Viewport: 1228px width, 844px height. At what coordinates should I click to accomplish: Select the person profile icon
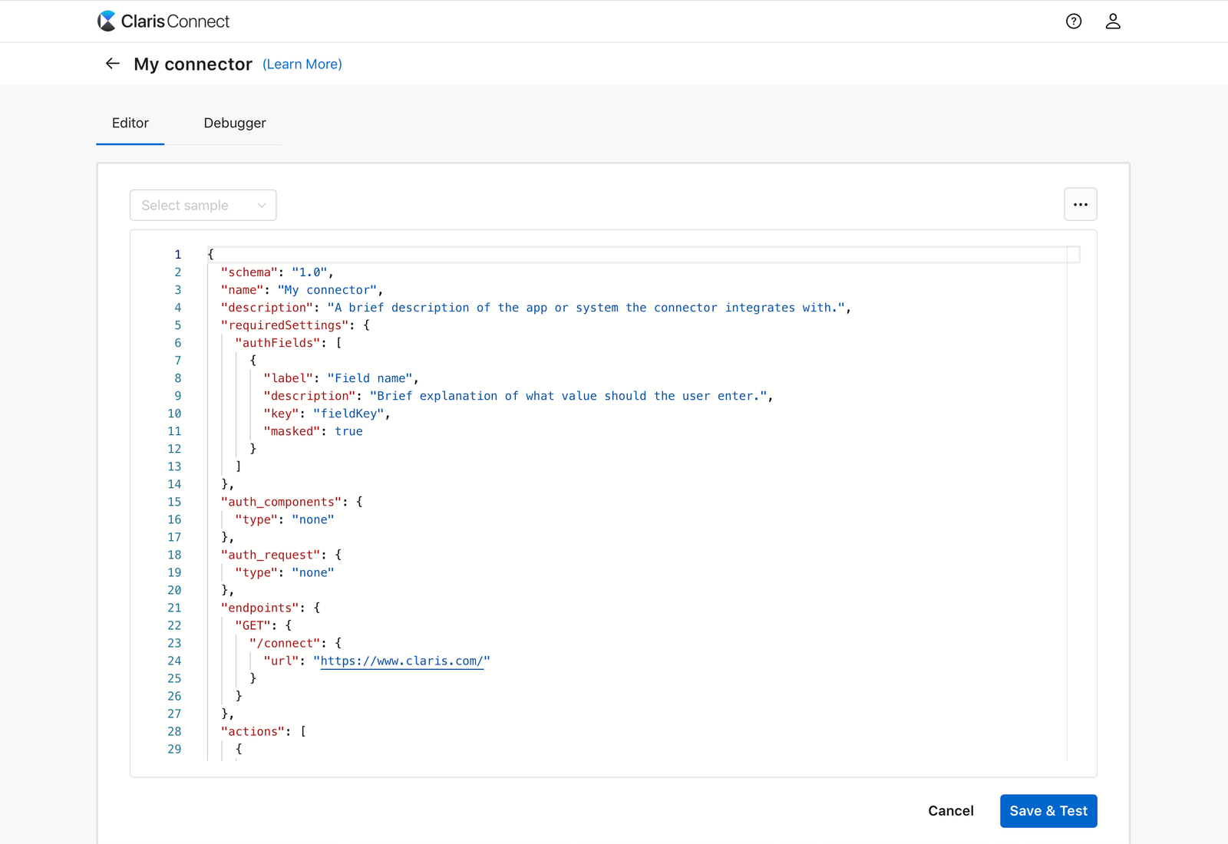[1113, 21]
